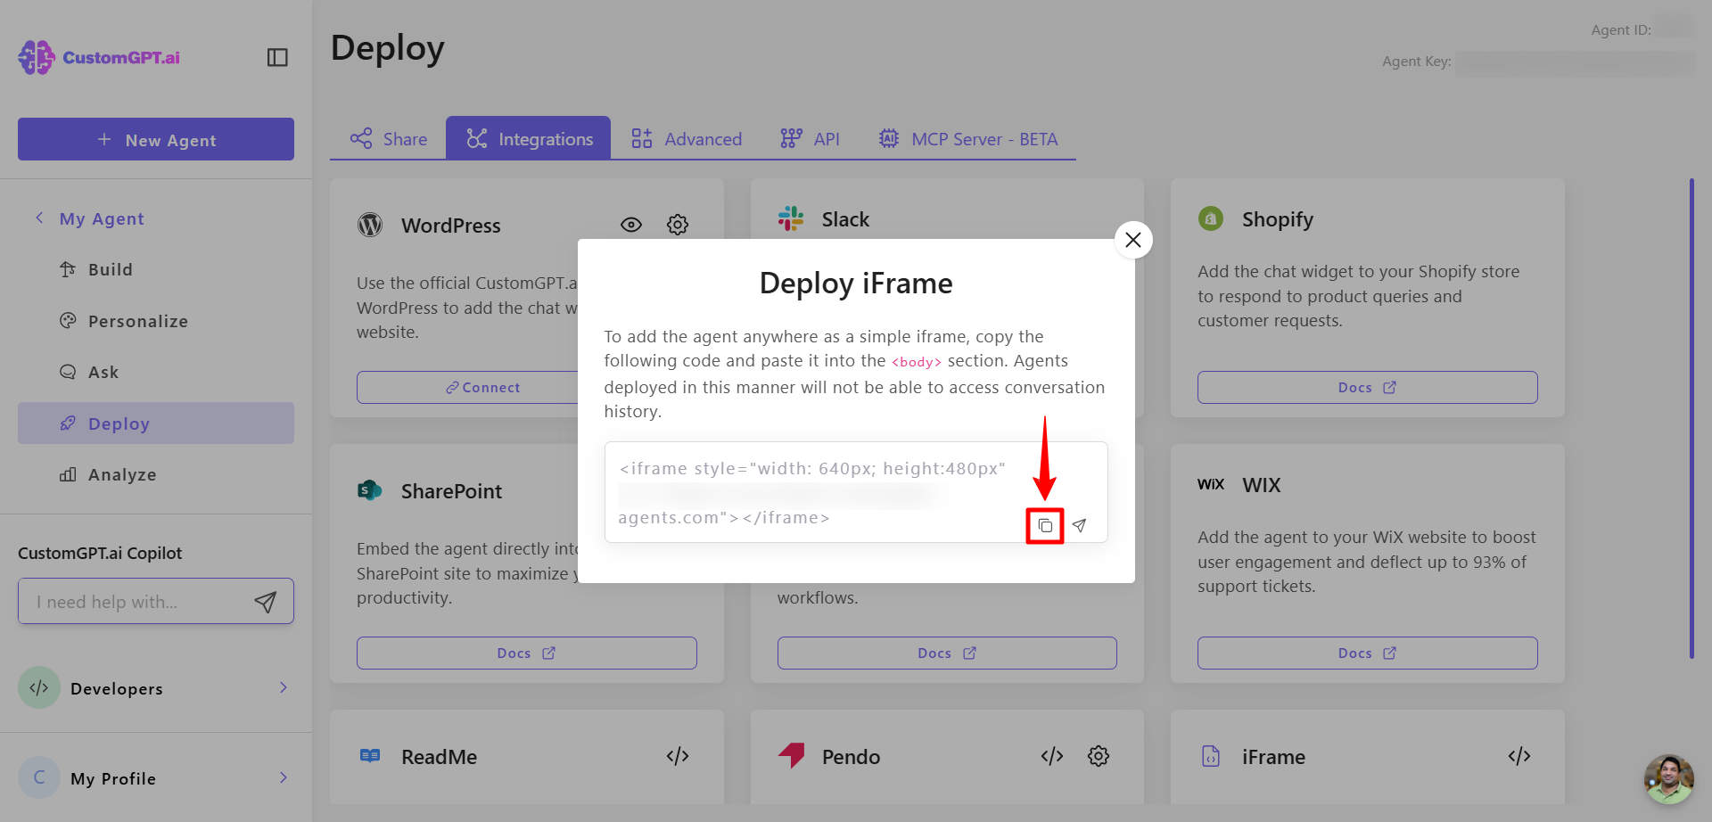The width and height of the screenshot is (1712, 822).
Task: Create a New Agent
Action: pyautogui.click(x=156, y=139)
